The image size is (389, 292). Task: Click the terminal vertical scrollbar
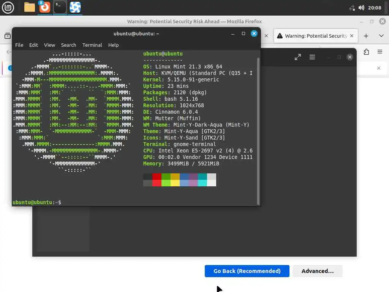(258, 131)
